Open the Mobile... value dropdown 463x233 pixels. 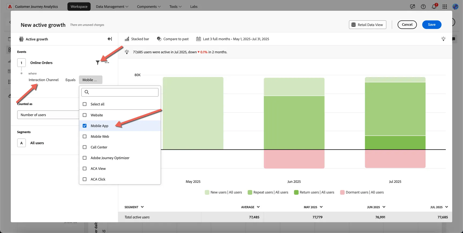tap(91, 80)
